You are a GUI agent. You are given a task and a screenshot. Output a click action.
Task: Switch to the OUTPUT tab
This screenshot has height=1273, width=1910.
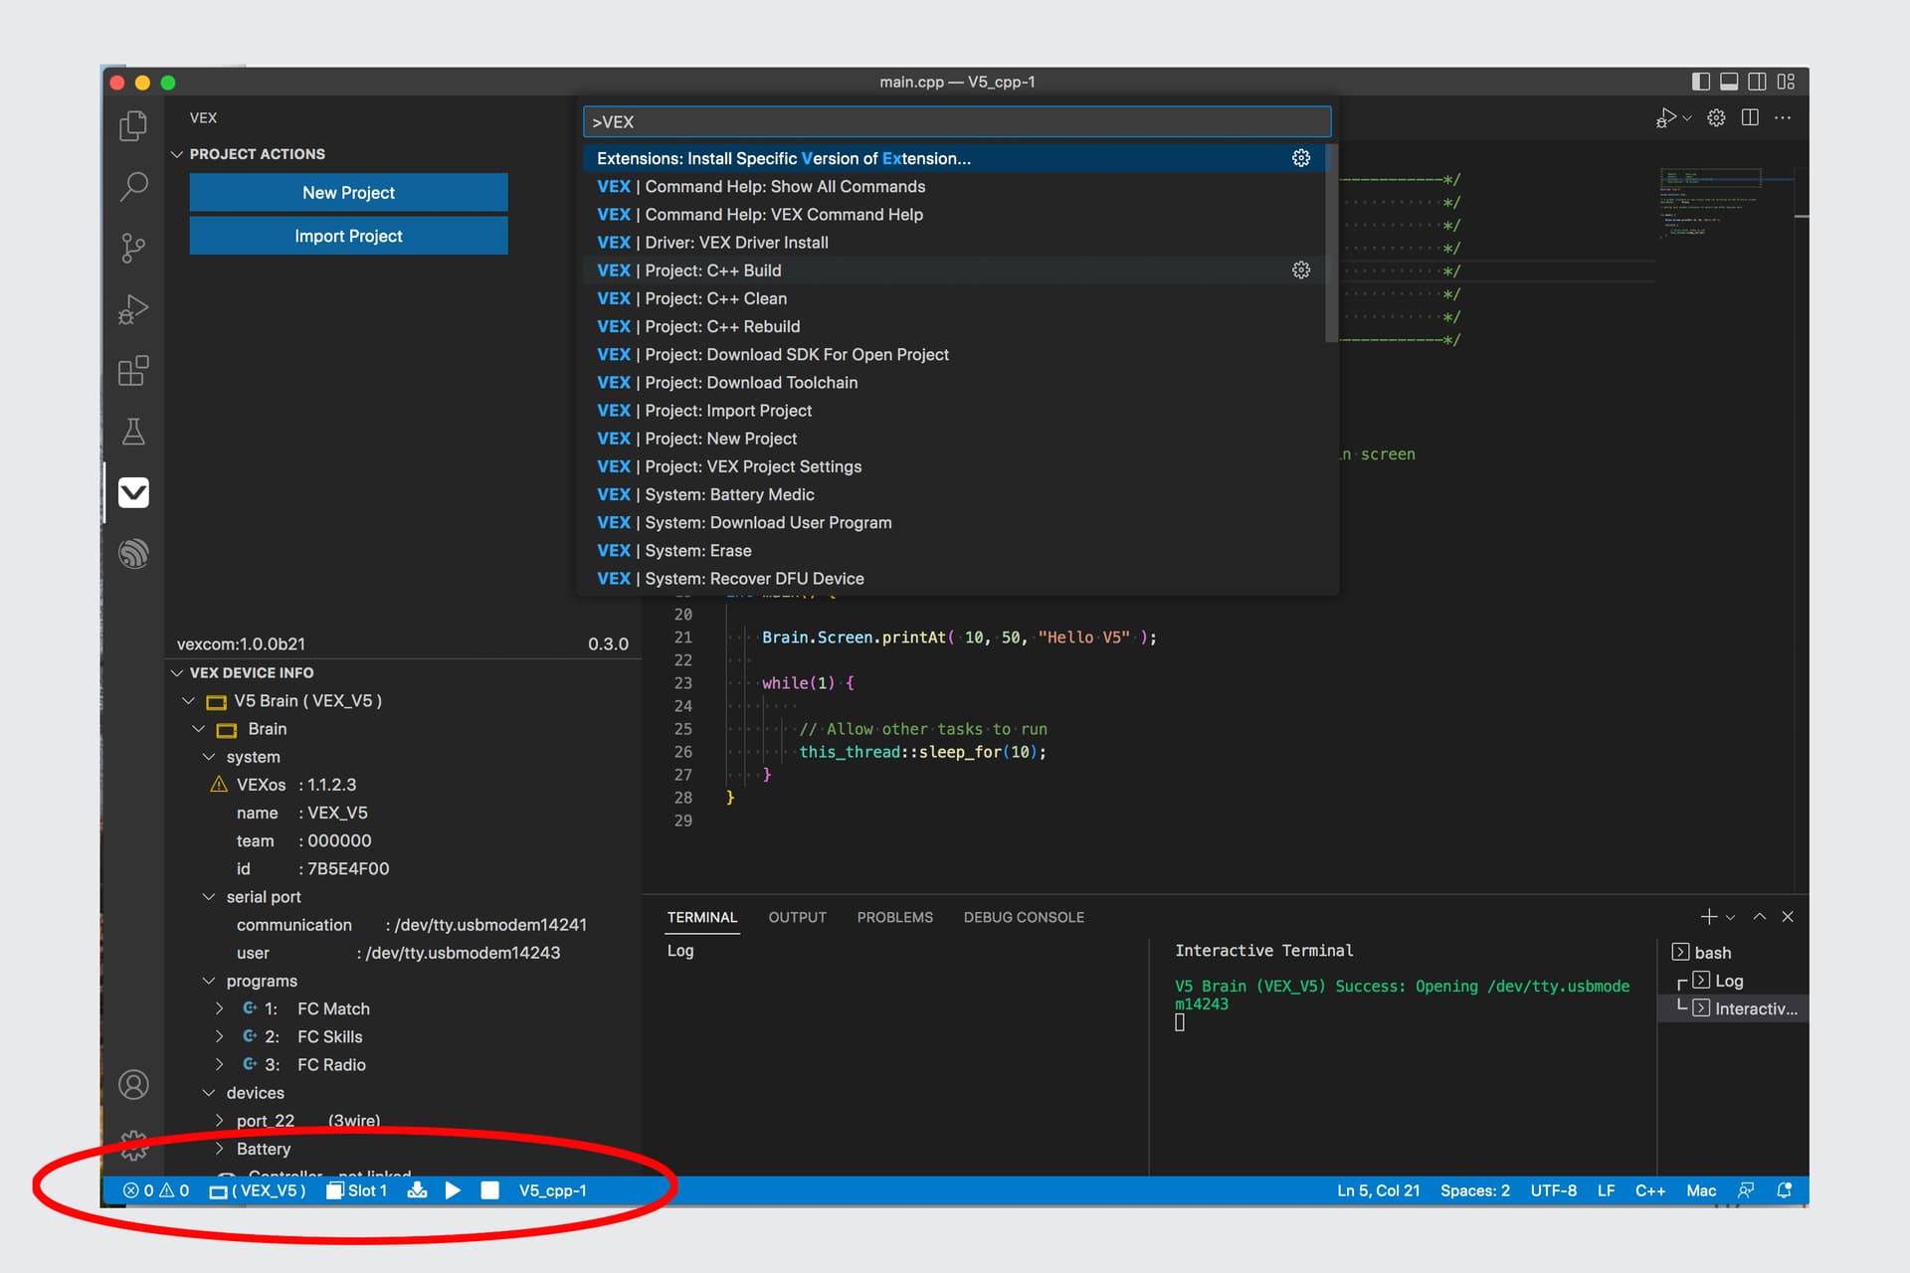click(797, 917)
